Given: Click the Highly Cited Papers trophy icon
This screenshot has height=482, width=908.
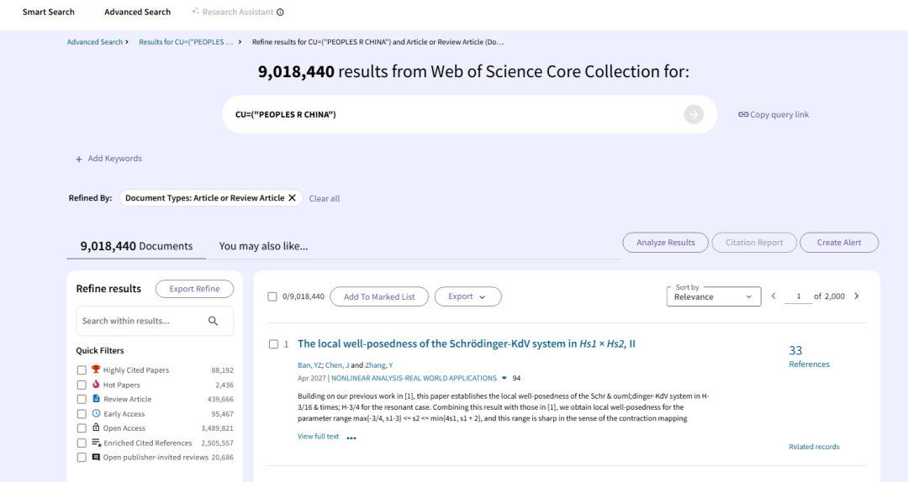Looking at the screenshot, I should 96,369.
